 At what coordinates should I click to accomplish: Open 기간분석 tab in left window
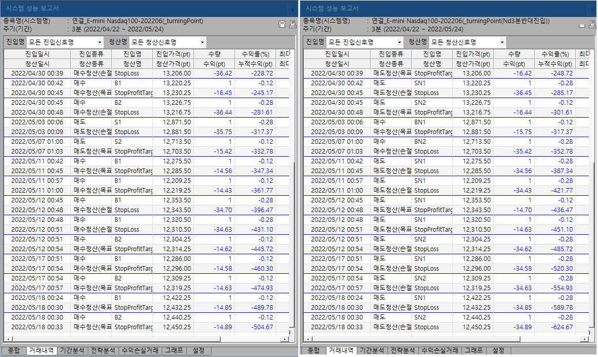[72, 350]
